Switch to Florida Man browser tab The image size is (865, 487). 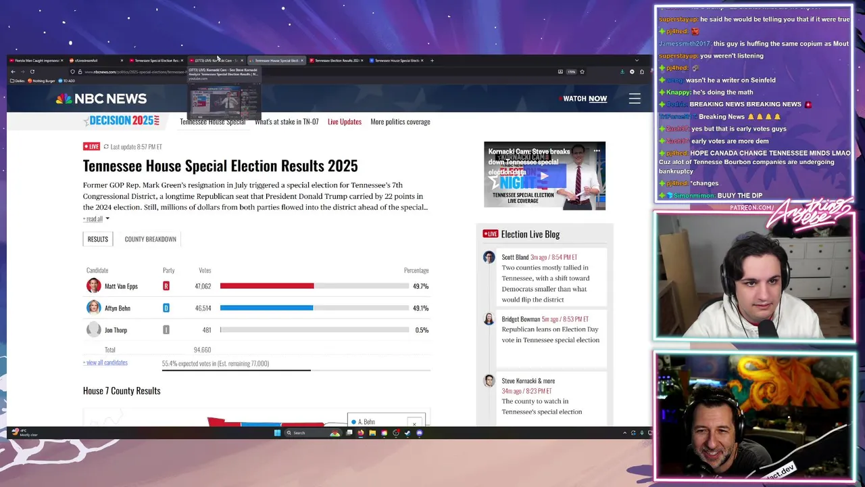pyautogui.click(x=35, y=60)
